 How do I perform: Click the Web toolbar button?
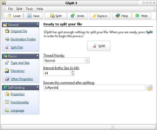141,16
